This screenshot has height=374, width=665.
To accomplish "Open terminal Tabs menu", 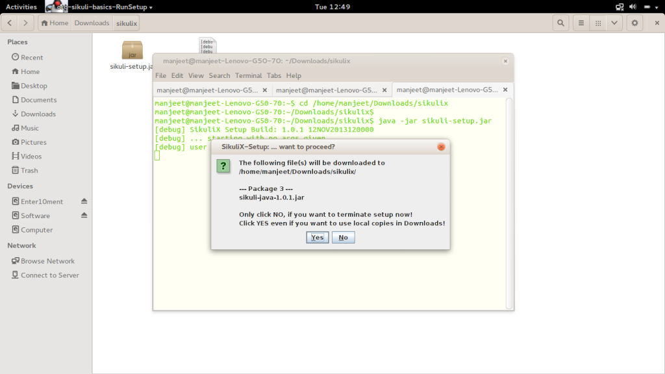I will click(274, 75).
